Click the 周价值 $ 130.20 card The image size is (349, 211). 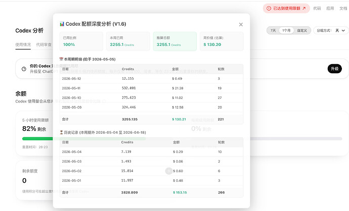click(x=222, y=41)
